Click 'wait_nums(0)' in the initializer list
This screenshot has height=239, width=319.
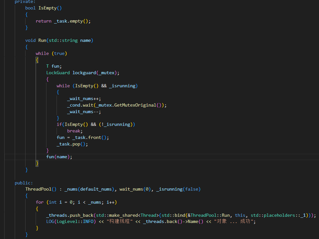tap(135, 189)
